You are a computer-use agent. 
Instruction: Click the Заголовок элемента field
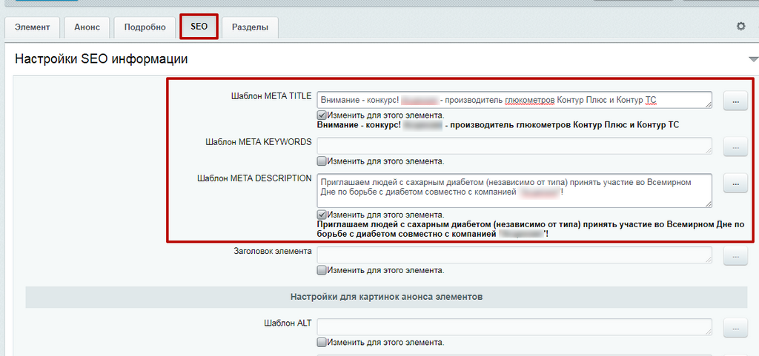coord(514,255)
